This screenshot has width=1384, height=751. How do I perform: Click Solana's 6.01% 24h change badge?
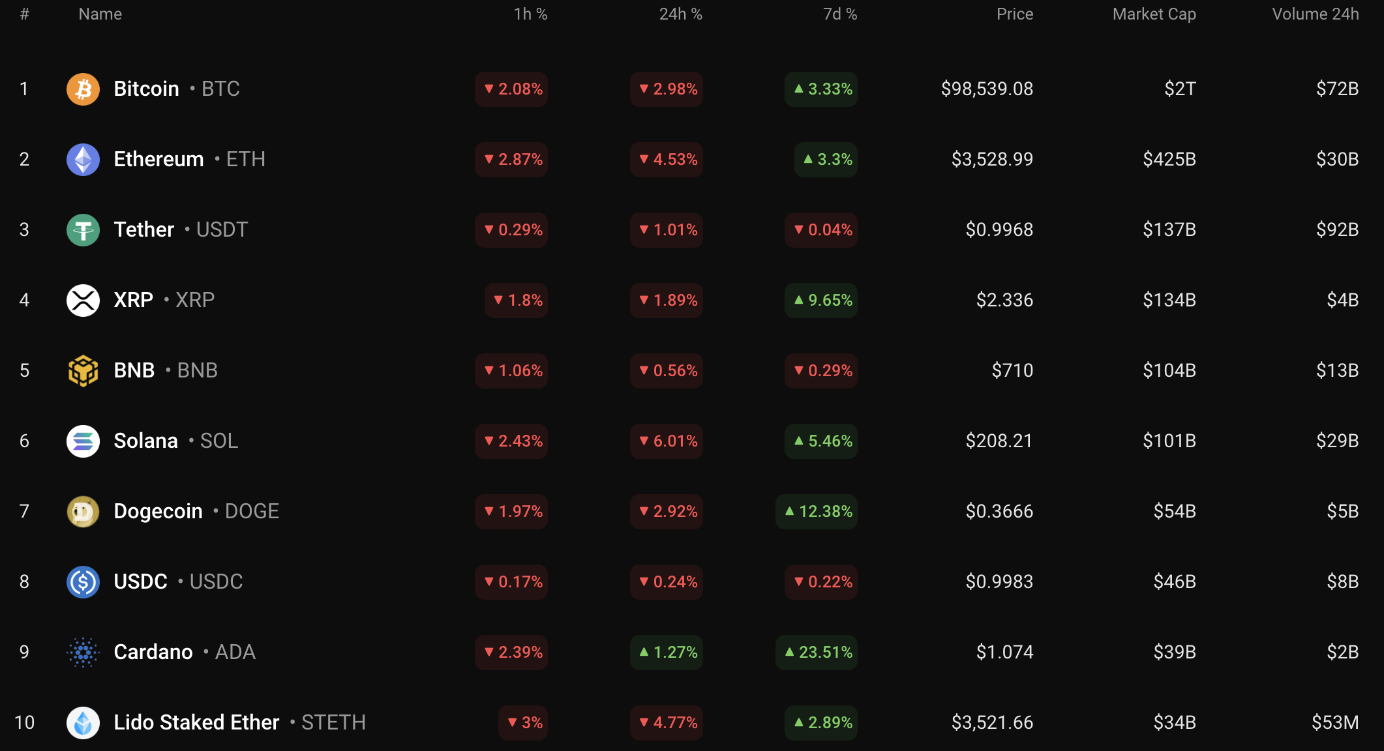coord(667,441)
